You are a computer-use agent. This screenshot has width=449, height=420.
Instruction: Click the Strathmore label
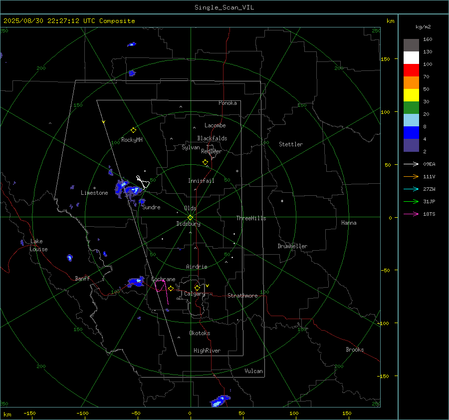point(242,296)
